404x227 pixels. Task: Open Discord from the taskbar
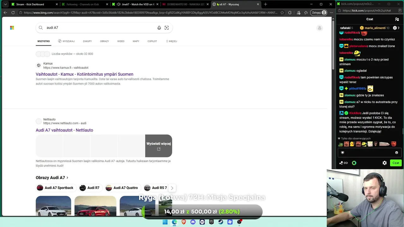click(193, 222)
